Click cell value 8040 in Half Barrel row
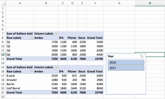 coord(100,88)
